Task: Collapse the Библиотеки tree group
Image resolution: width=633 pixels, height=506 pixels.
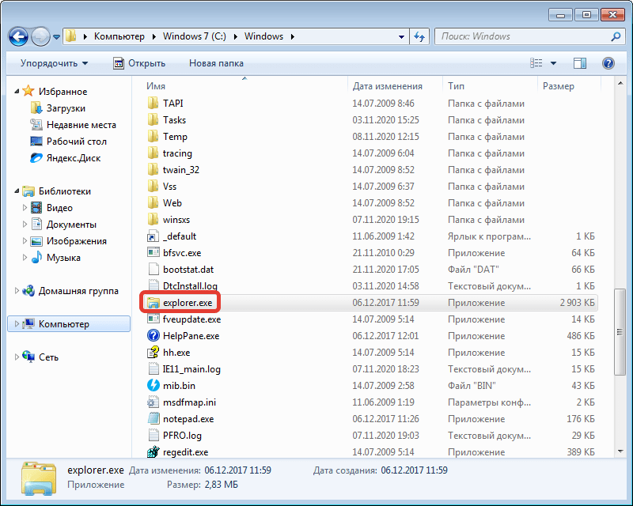Action: pos(17,191)
